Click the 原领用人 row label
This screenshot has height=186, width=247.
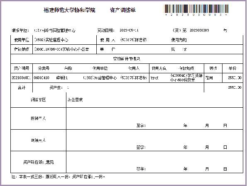coord(38,118)
